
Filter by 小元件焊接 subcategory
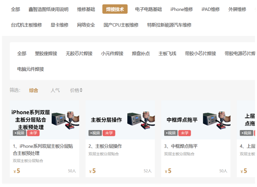(x=112, y=53)
